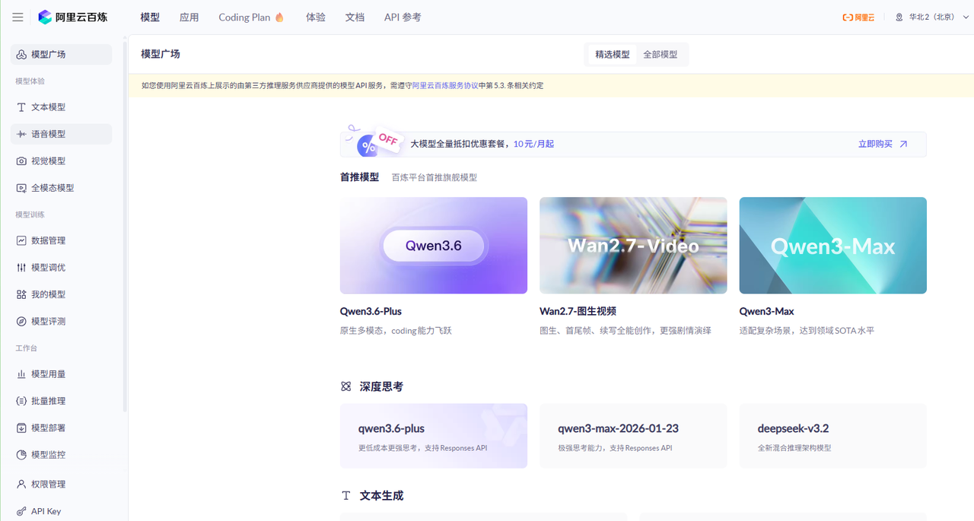Open the Coding Plan menu item
The image size is (974, 521).
(245, 17)
